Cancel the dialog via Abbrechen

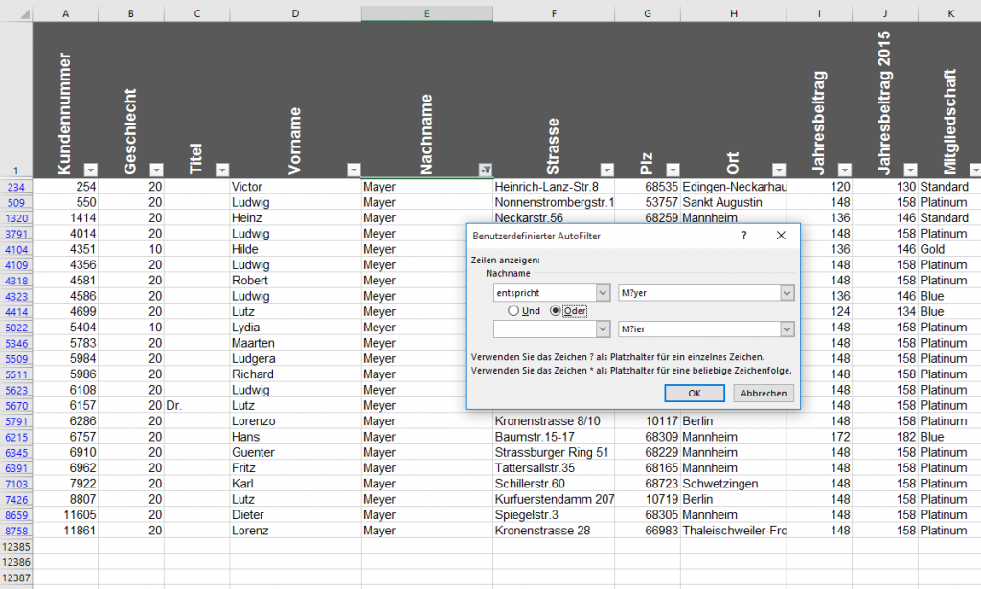tap(764, 394)
